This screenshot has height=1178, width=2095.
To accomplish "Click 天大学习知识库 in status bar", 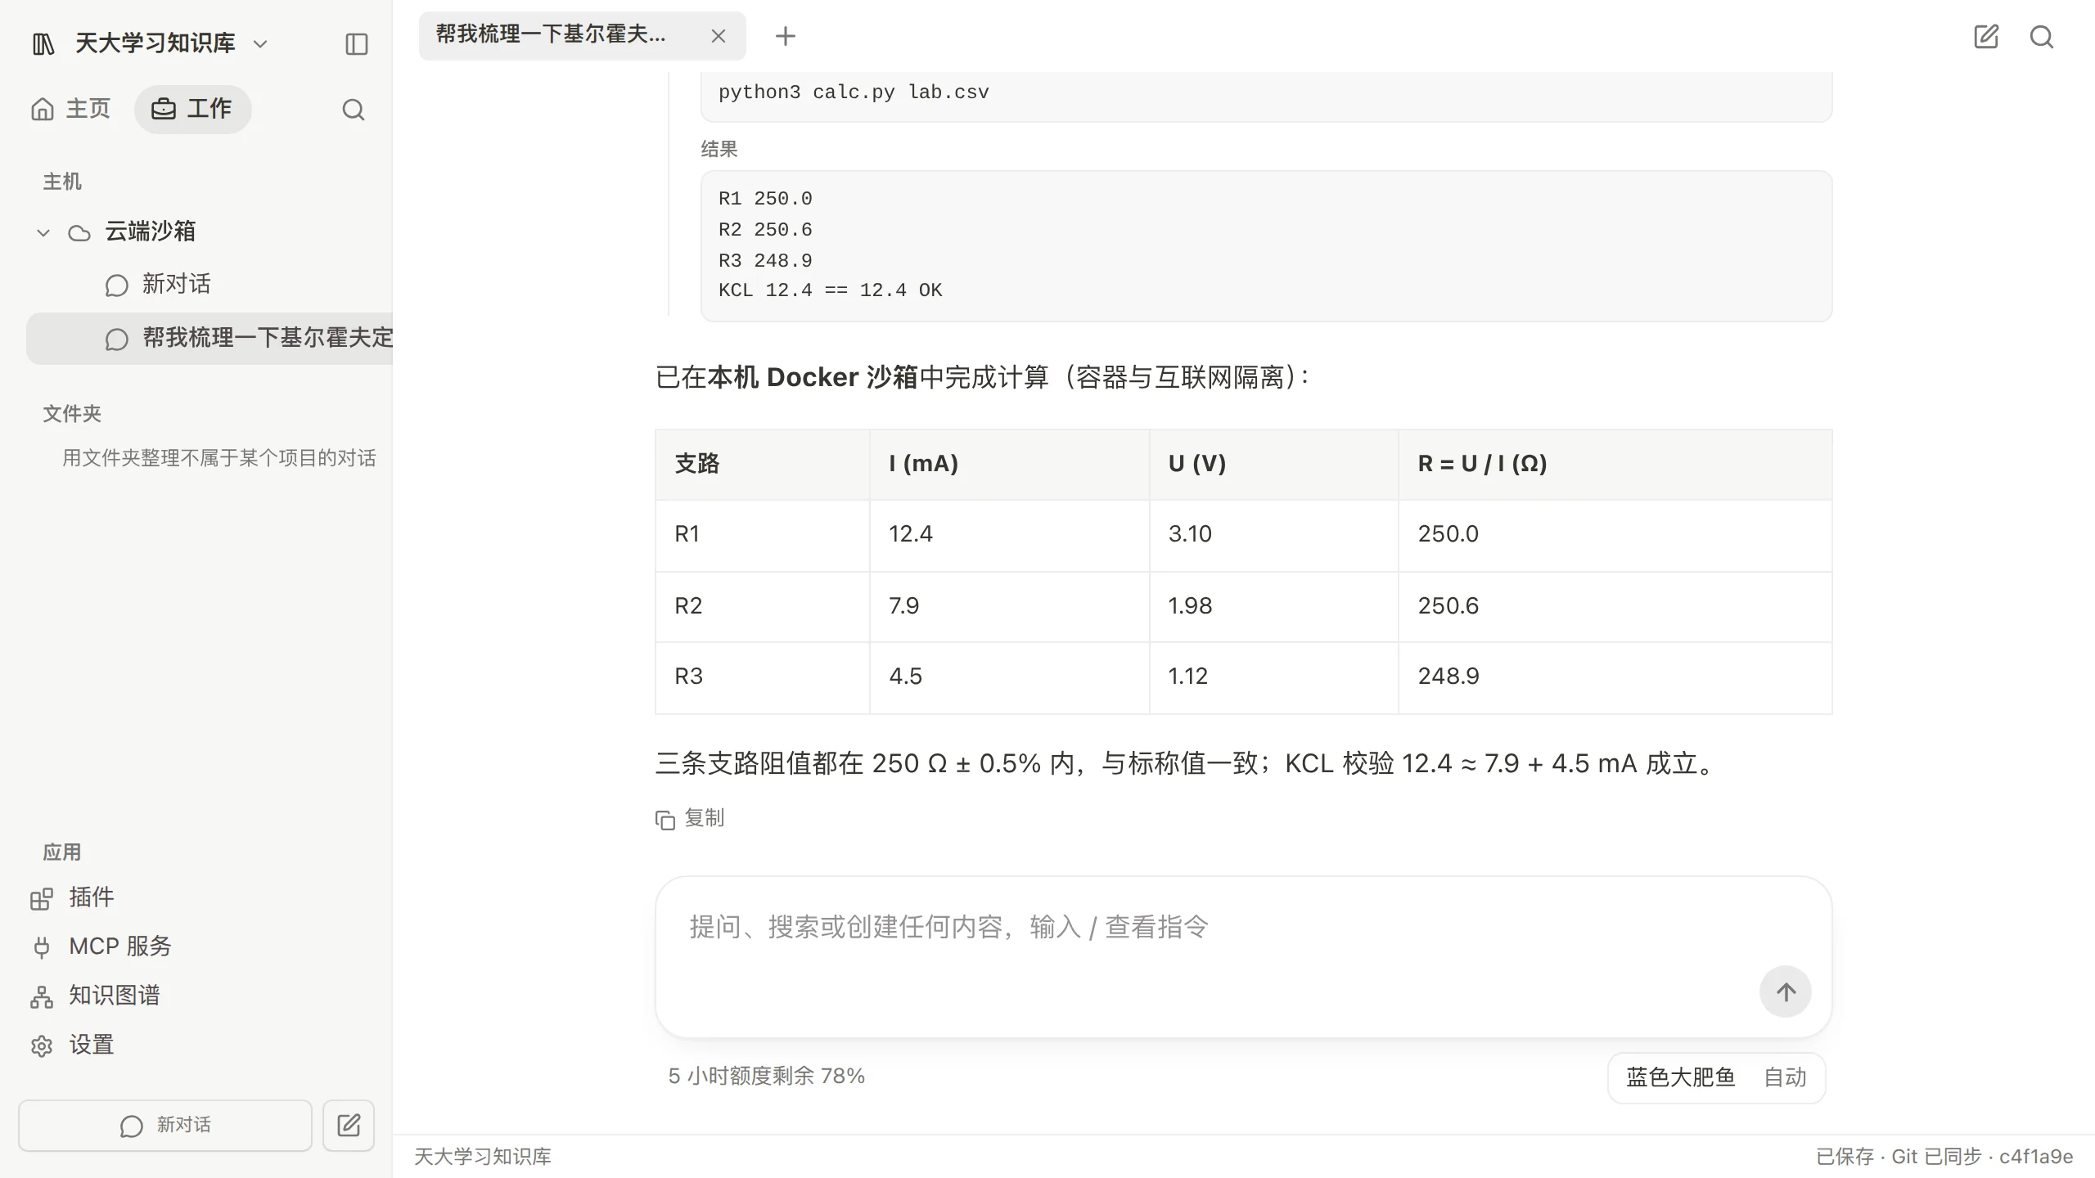I will tap(483, 1156).
